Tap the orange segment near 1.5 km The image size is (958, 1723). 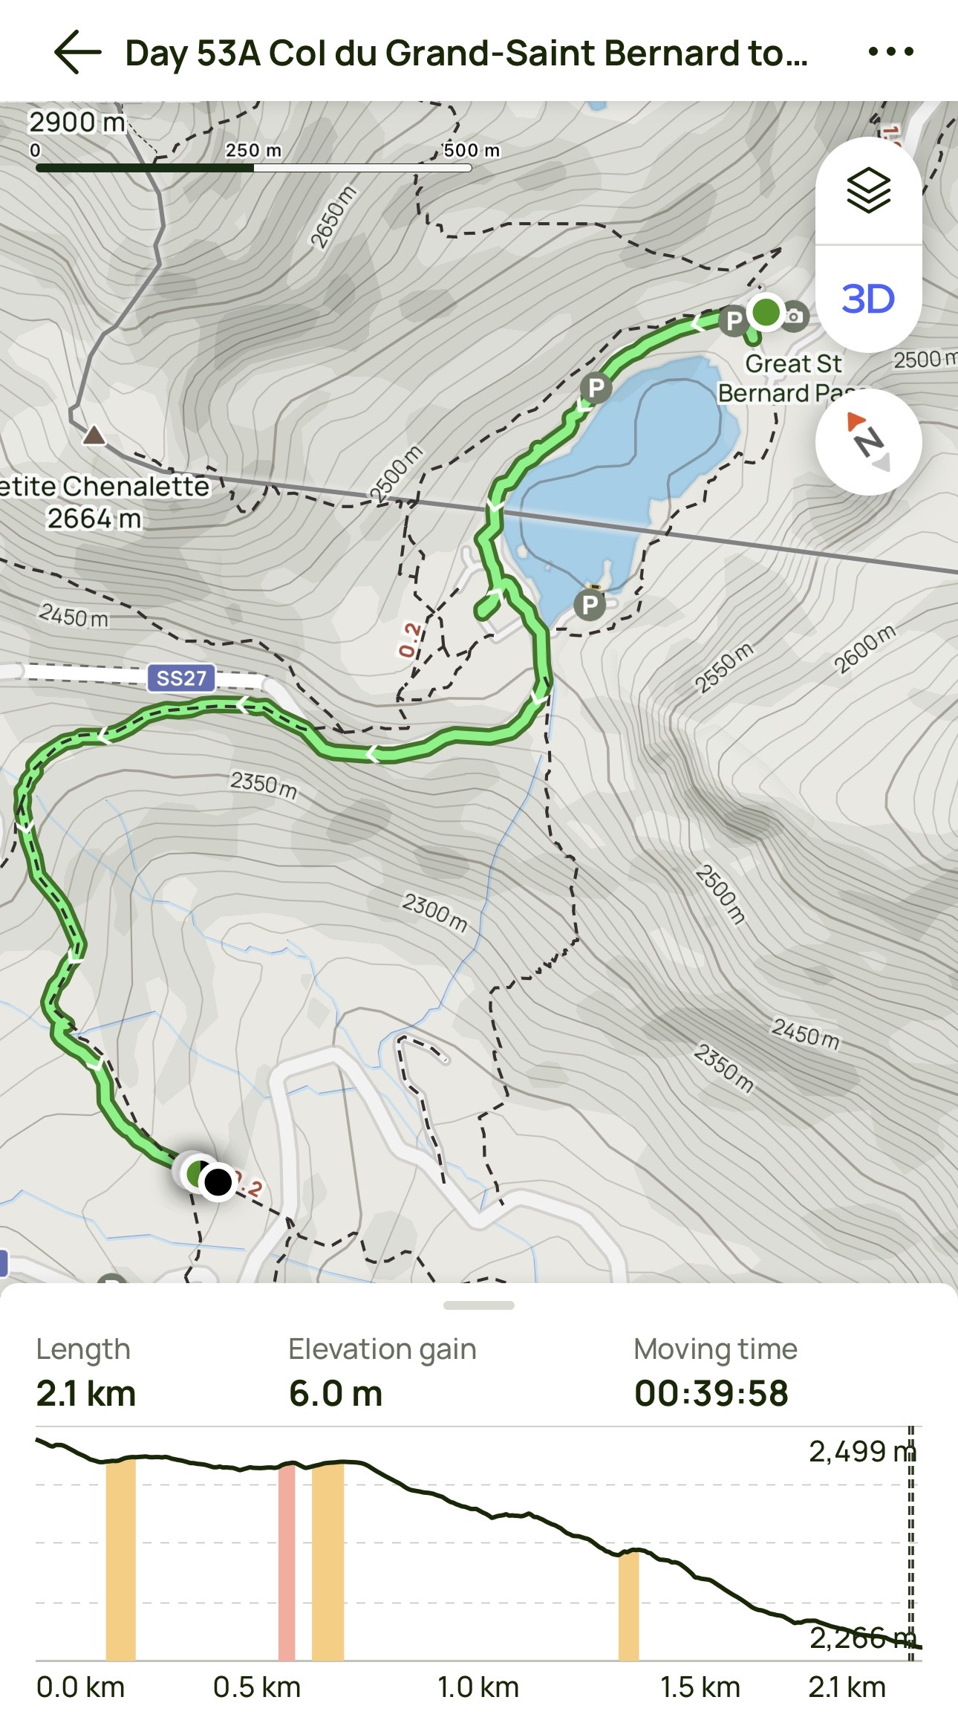tap(628, 1606)
